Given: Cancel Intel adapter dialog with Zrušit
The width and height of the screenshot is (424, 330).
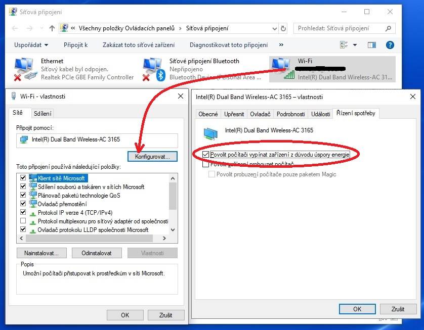Looking at the screenshot, I should (398, 309).
